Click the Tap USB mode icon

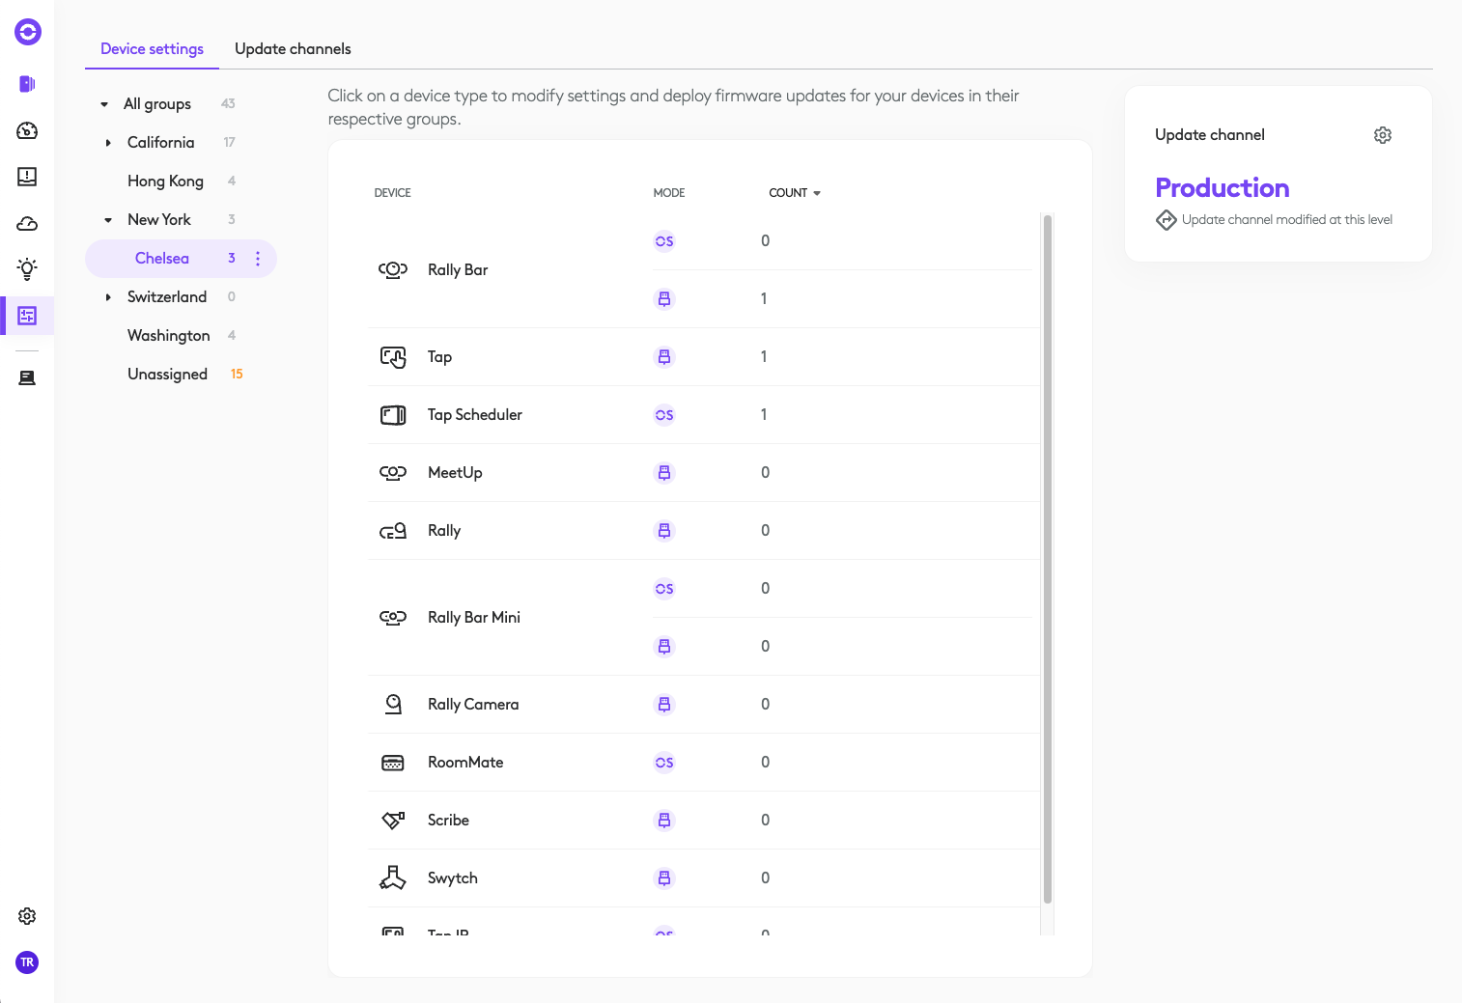click(x=664, y=357)
